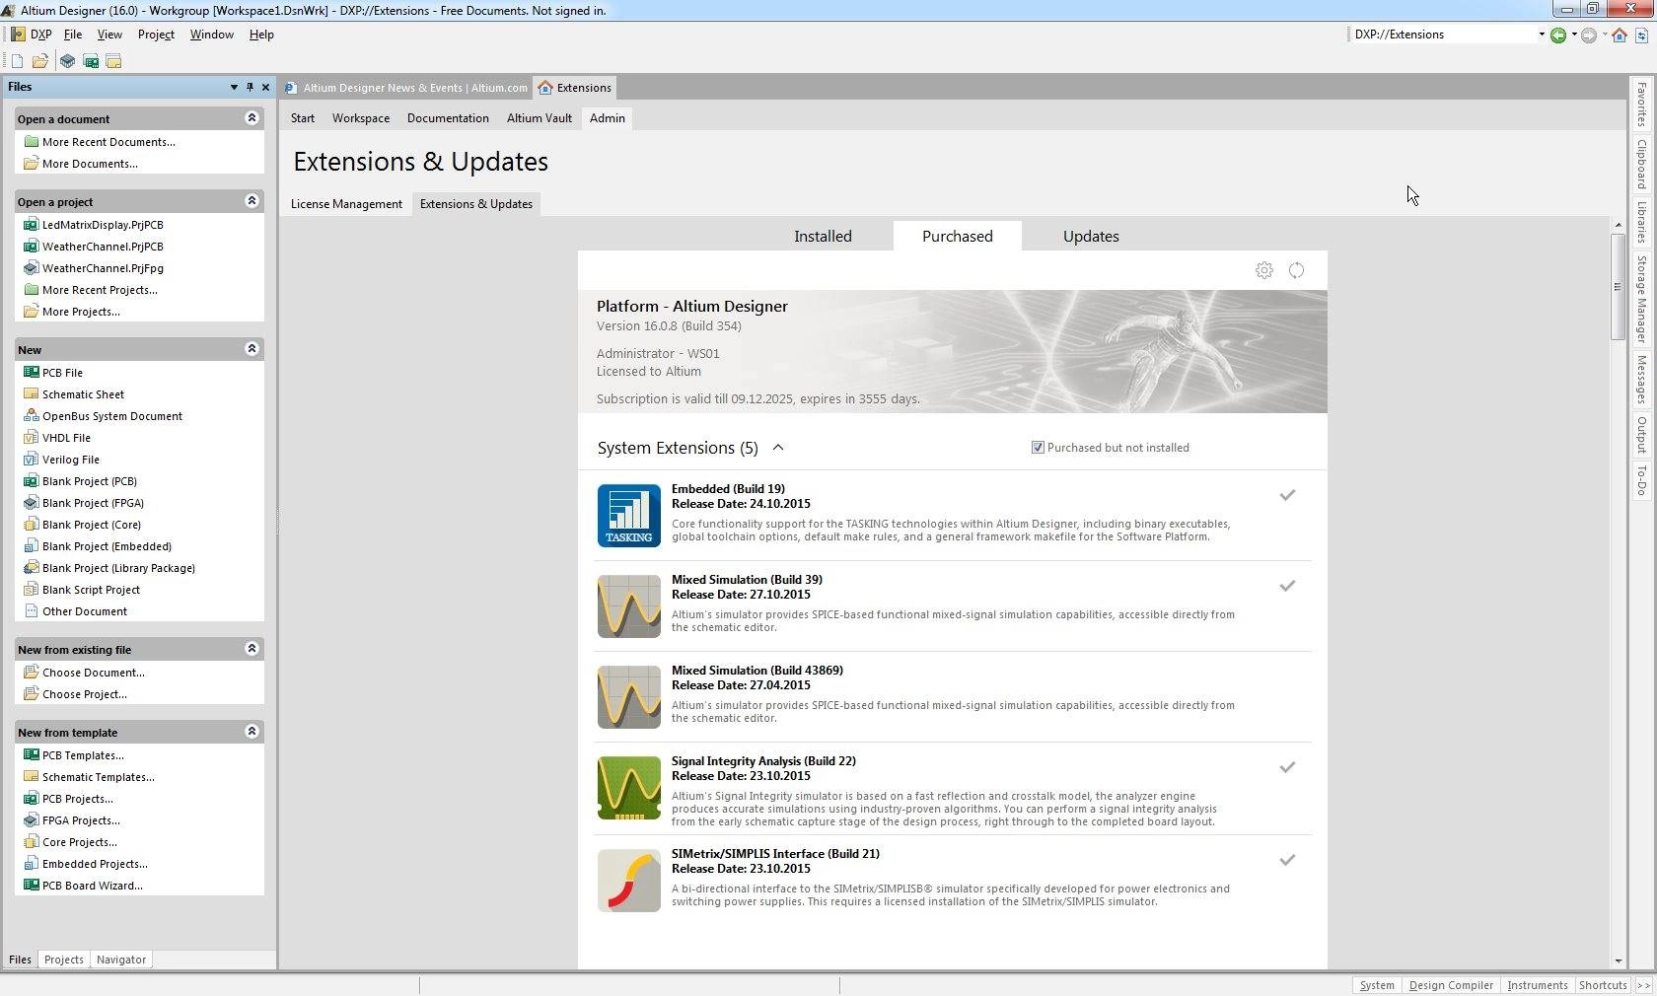Viewport: 1657px width, 996px height.
Task: Click the new document toolbar icon
Action: coord(17,61)
